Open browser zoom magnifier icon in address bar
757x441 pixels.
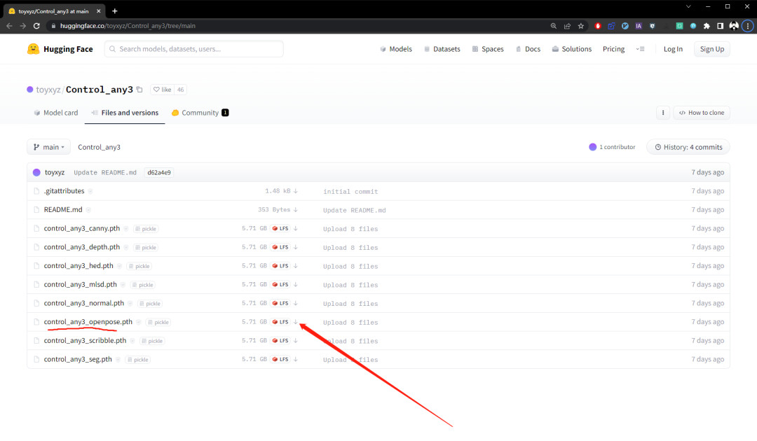(x=554, y=26)
